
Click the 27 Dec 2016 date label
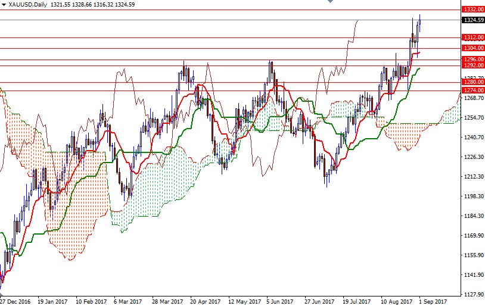[16, 301]
